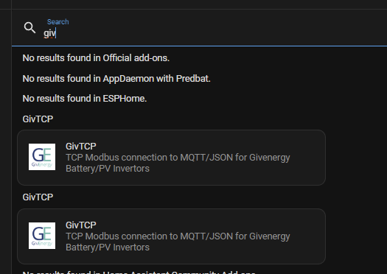This screenshot has width=387, height=274.
Task: Click the magnifying glass search icon
Action: [30, 28]
